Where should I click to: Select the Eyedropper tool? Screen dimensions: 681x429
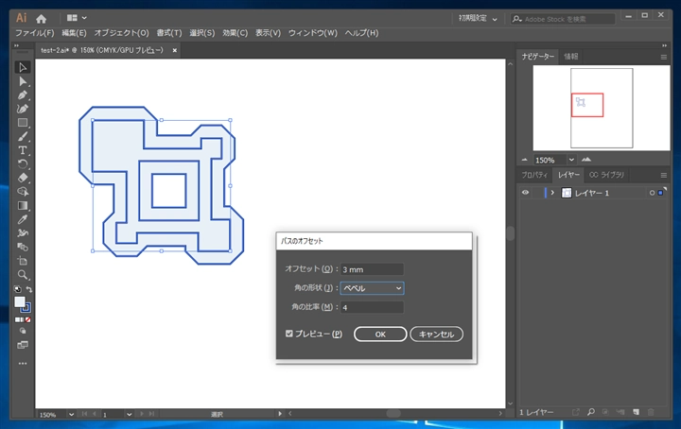pyautogui.click(x=23, y=219)
